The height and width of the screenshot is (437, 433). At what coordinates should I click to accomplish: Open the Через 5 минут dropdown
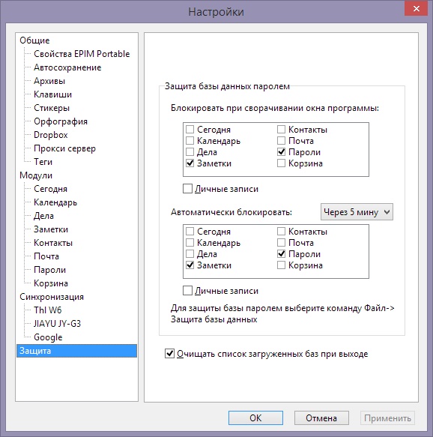[x=357, y=212]
